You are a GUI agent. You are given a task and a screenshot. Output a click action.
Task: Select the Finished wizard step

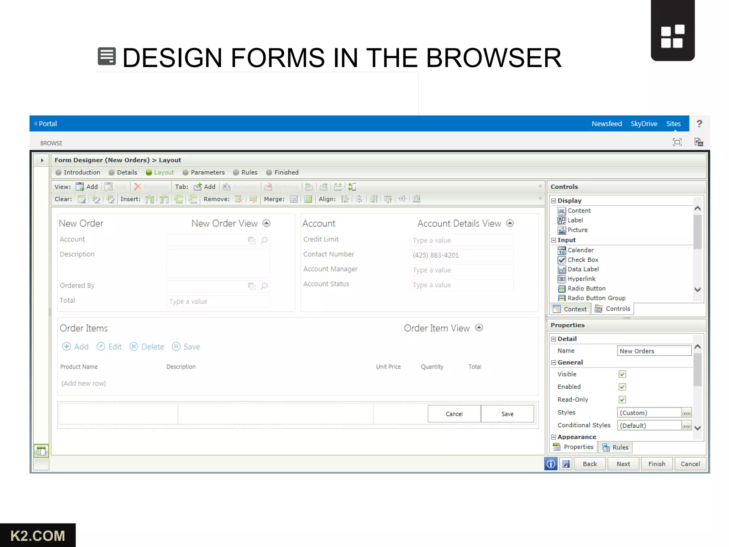282,172
